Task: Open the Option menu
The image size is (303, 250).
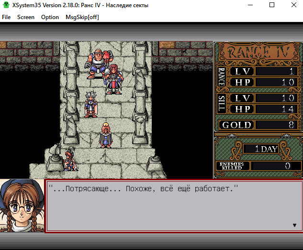Action: tap(50, 17)
